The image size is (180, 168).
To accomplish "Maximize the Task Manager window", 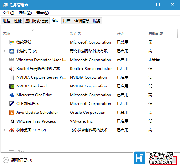I will (158, 5).
